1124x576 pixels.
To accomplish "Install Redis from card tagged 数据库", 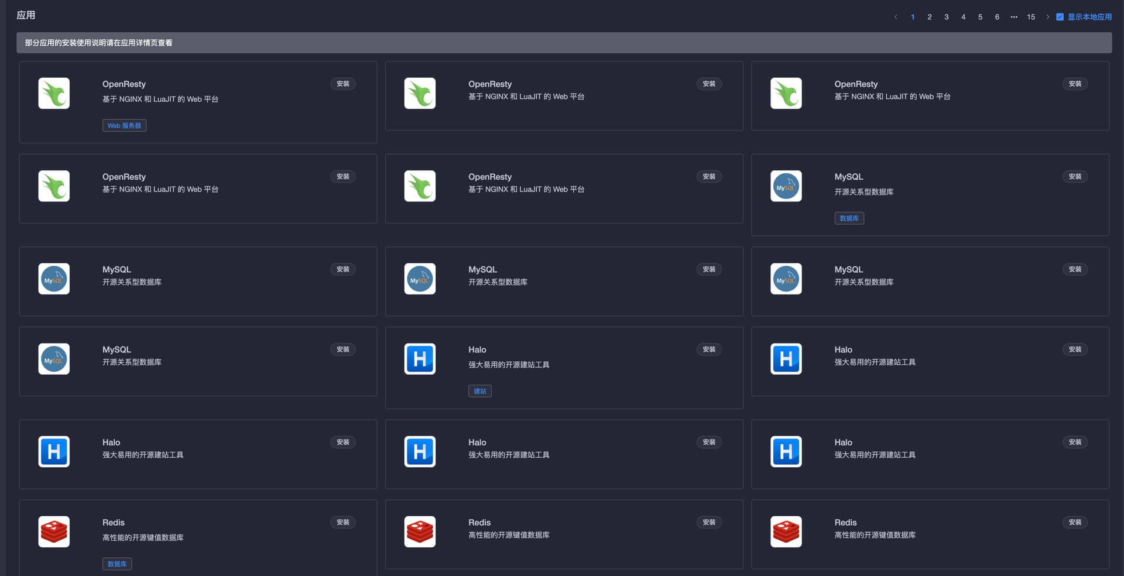I will [343, 522].
